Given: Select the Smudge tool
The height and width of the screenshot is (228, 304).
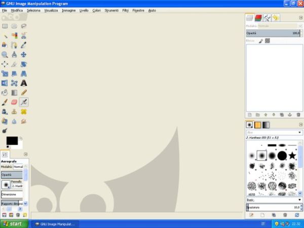Looking at the screenshot, I should [x=24, y=122].
